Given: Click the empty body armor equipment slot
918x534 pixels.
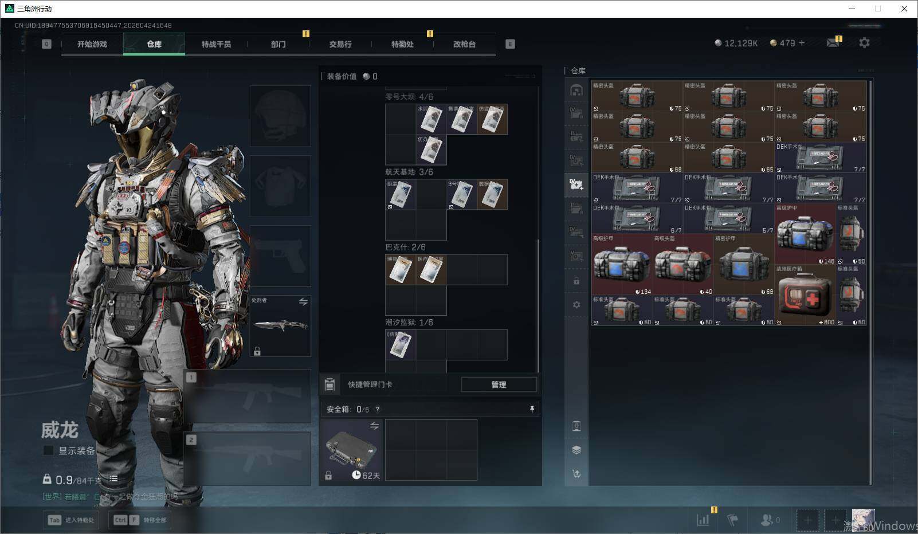Looking at the screenshot, I should point(280,186).
